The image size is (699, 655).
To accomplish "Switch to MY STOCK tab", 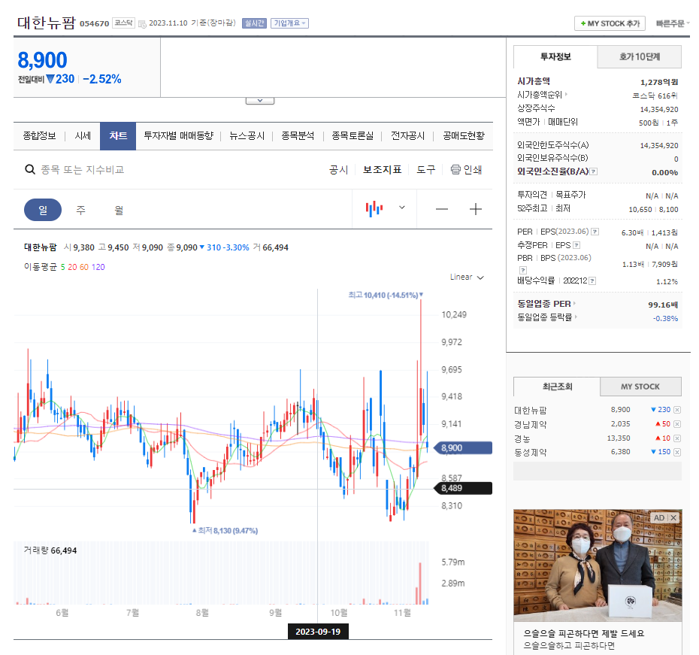I will [640, 387].
